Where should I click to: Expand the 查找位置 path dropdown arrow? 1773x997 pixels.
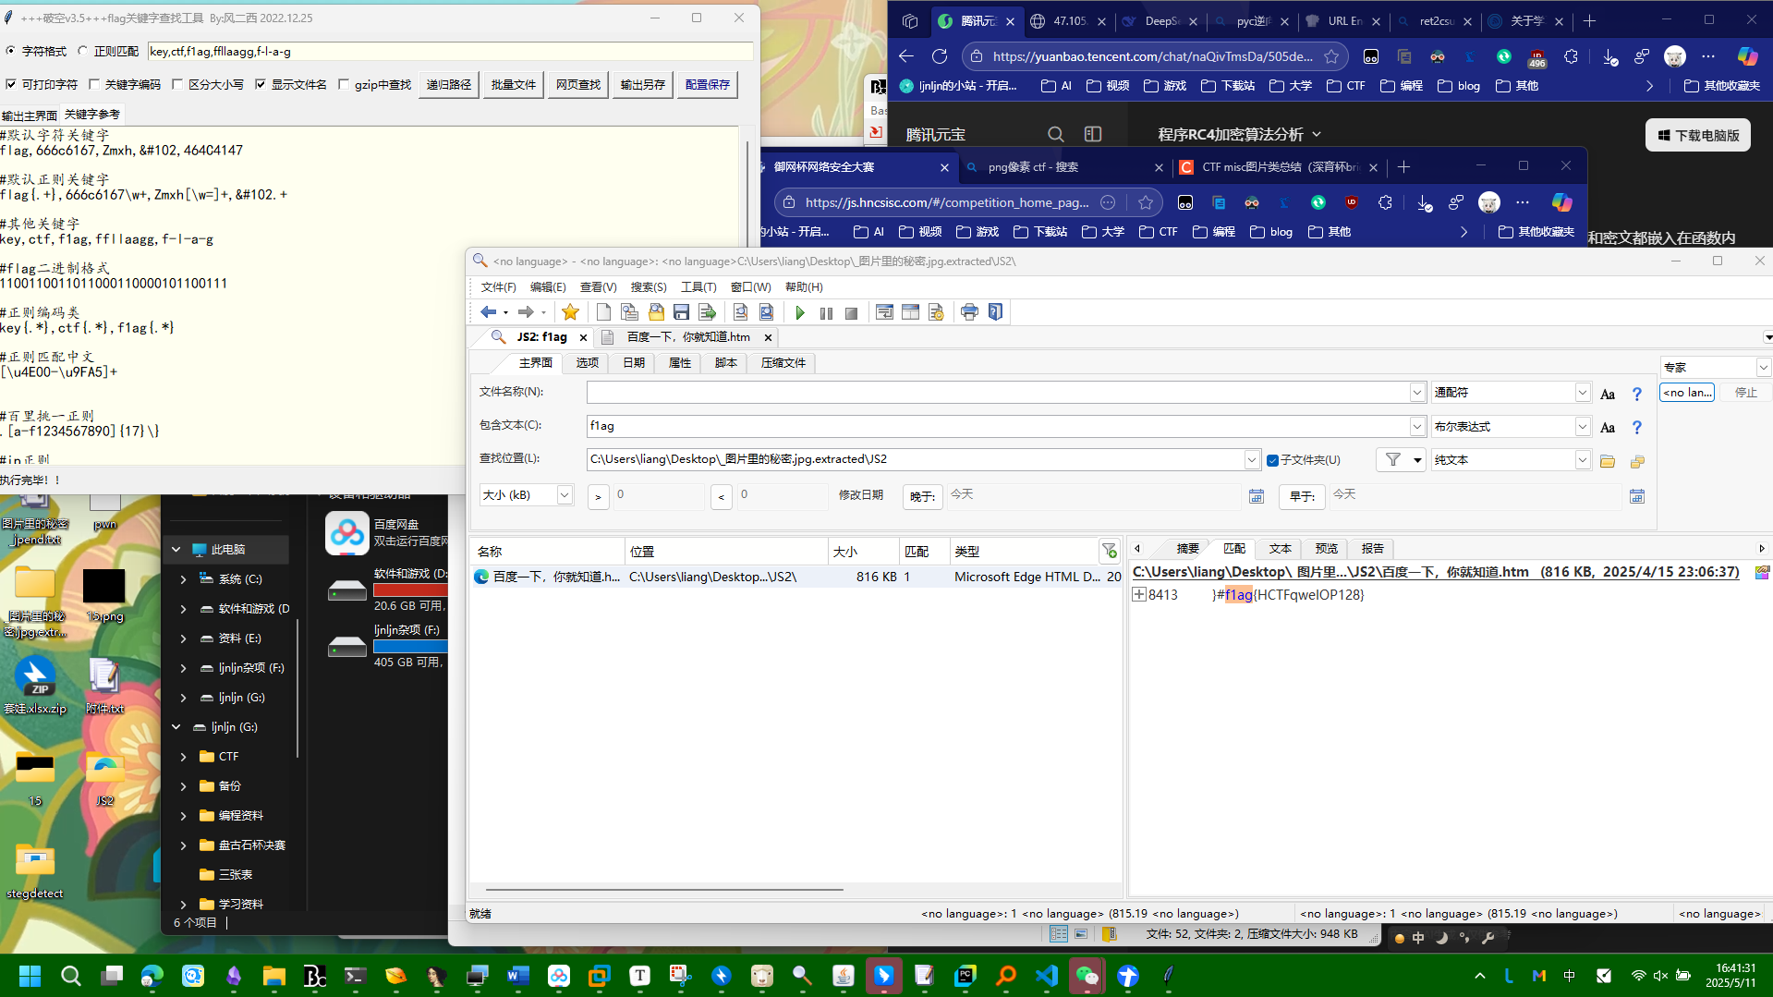(1251, 460)
